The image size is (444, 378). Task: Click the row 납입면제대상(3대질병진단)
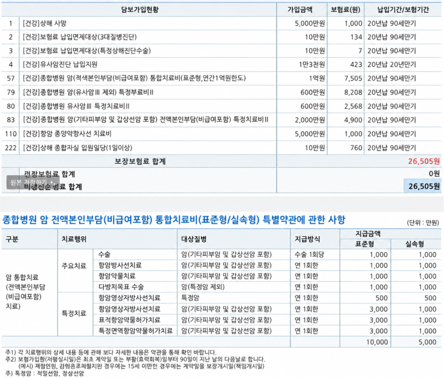click(x=221, y=37)
